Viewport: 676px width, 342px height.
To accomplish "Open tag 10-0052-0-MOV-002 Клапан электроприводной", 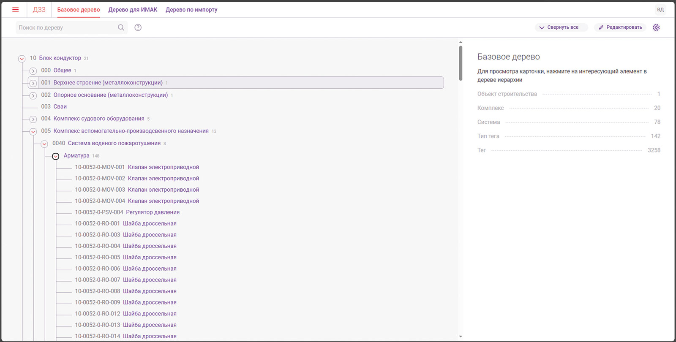I will click(x=137, y=179).
